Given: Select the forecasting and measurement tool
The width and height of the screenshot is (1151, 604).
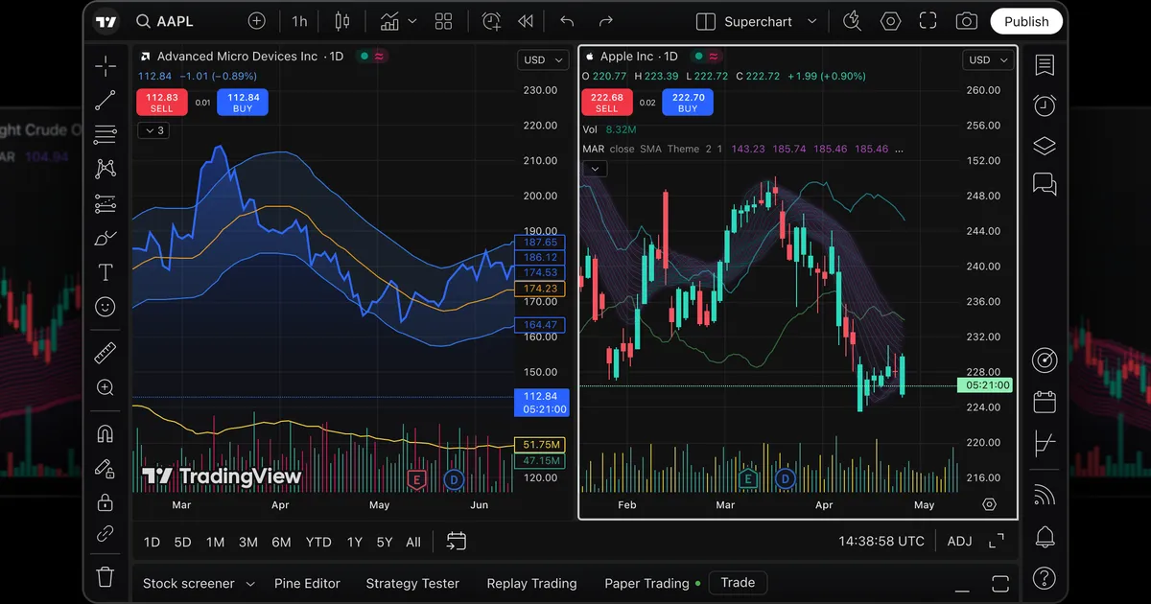Looking at the screenshot, I should (106, 203).
